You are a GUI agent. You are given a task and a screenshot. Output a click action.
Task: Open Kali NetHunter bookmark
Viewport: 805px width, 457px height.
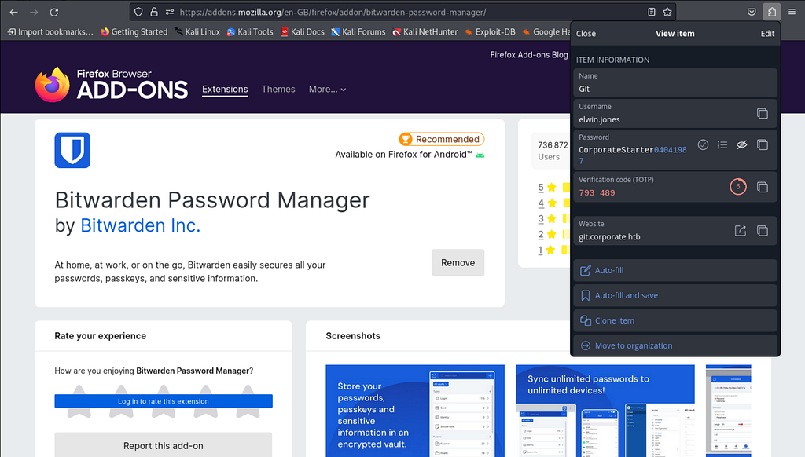[425, 31]
